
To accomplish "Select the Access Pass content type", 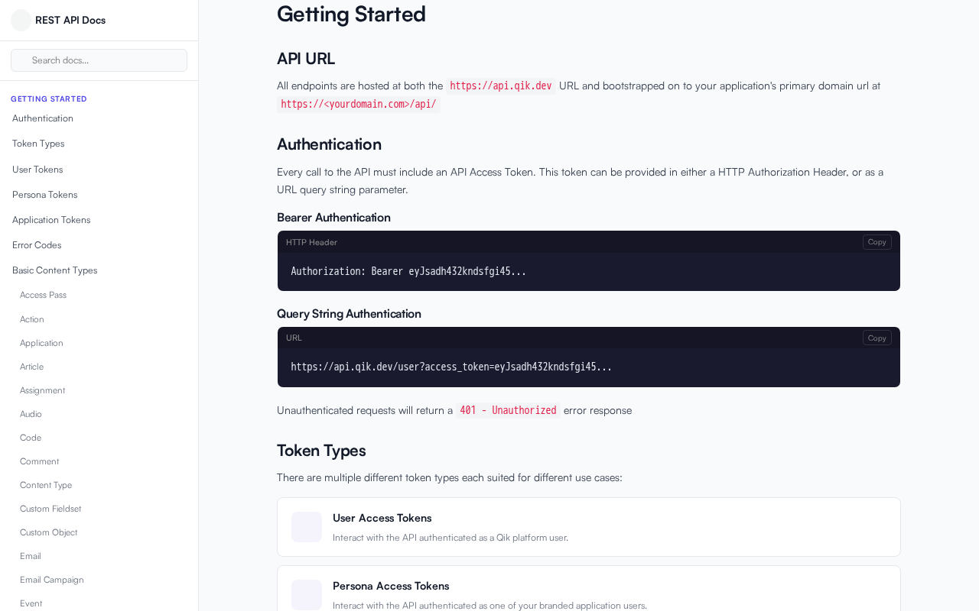I will pyautogui.click(x=43, y=295).
